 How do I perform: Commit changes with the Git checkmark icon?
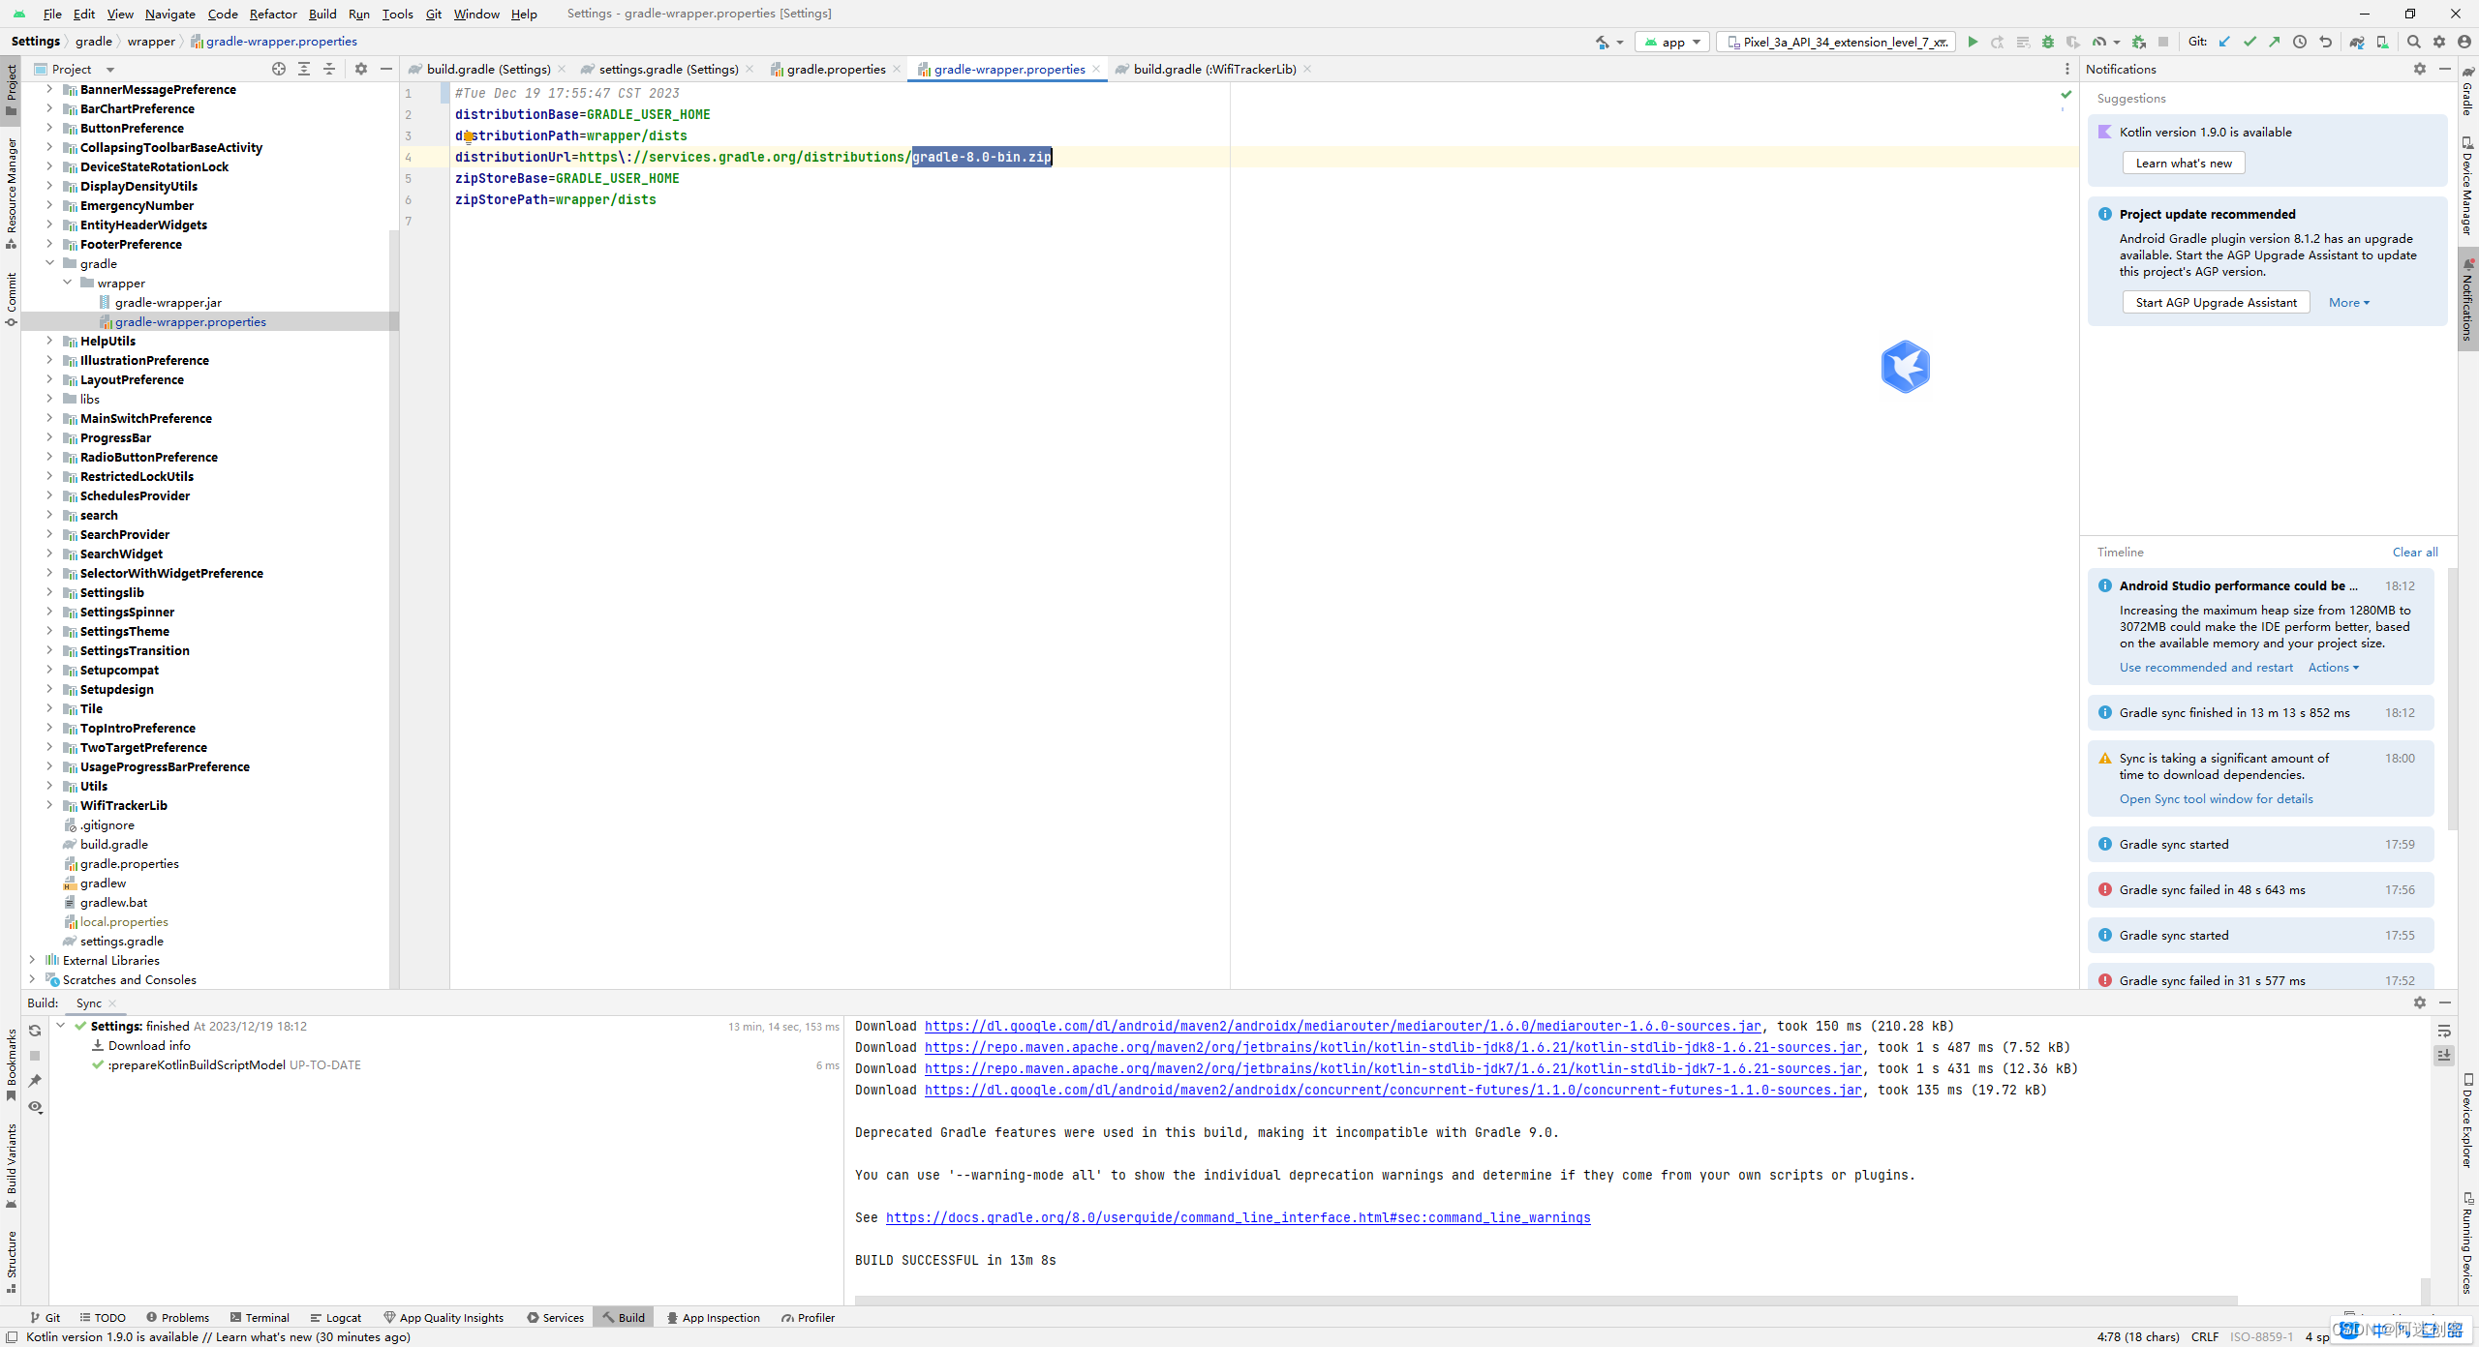point(2249,43)
